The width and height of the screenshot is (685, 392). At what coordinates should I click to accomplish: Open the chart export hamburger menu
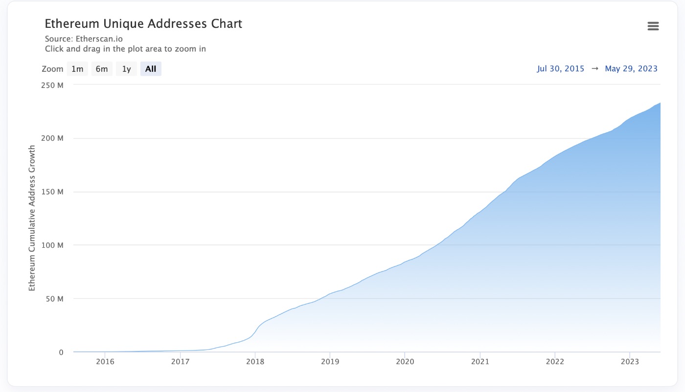pyautogui.click(x=653, y=25)
